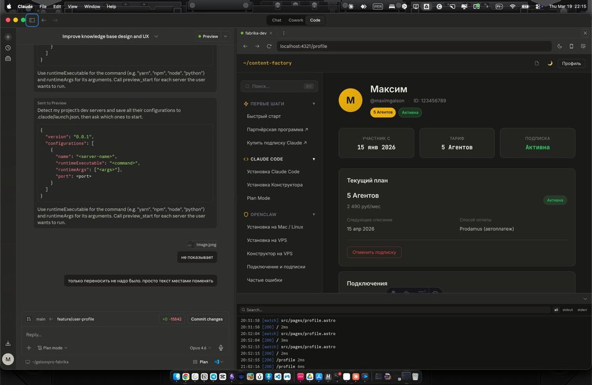Open Trash in the Dock
The width and height of the screenshot is (592, 385).
coord(415,377)
